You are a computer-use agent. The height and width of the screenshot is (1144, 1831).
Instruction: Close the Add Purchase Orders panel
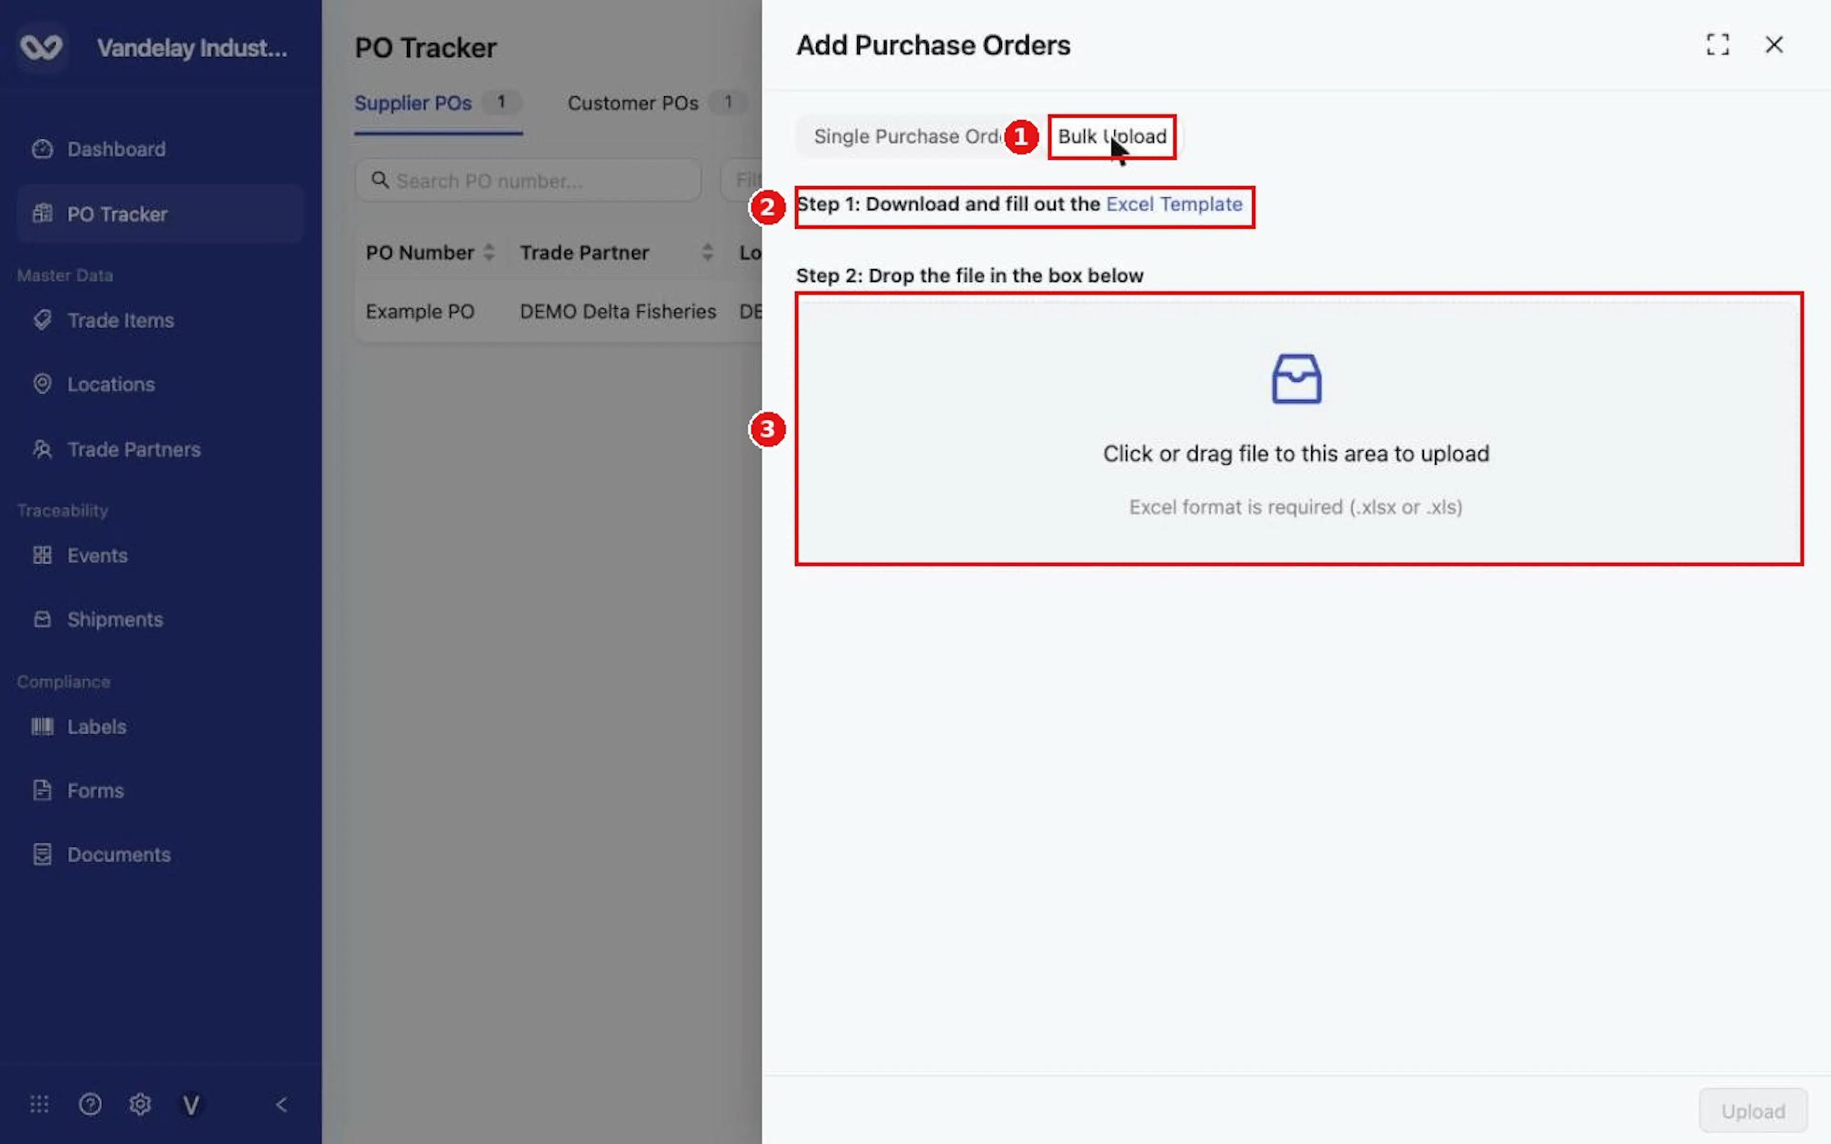point(1773,45)
